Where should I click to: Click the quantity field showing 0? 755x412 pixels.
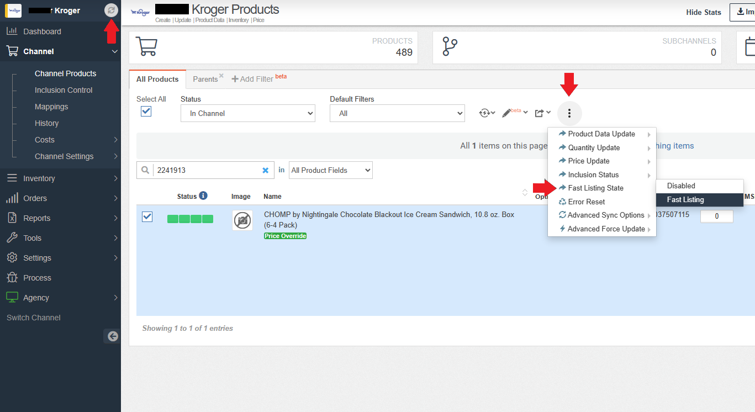tap(717, 216)
